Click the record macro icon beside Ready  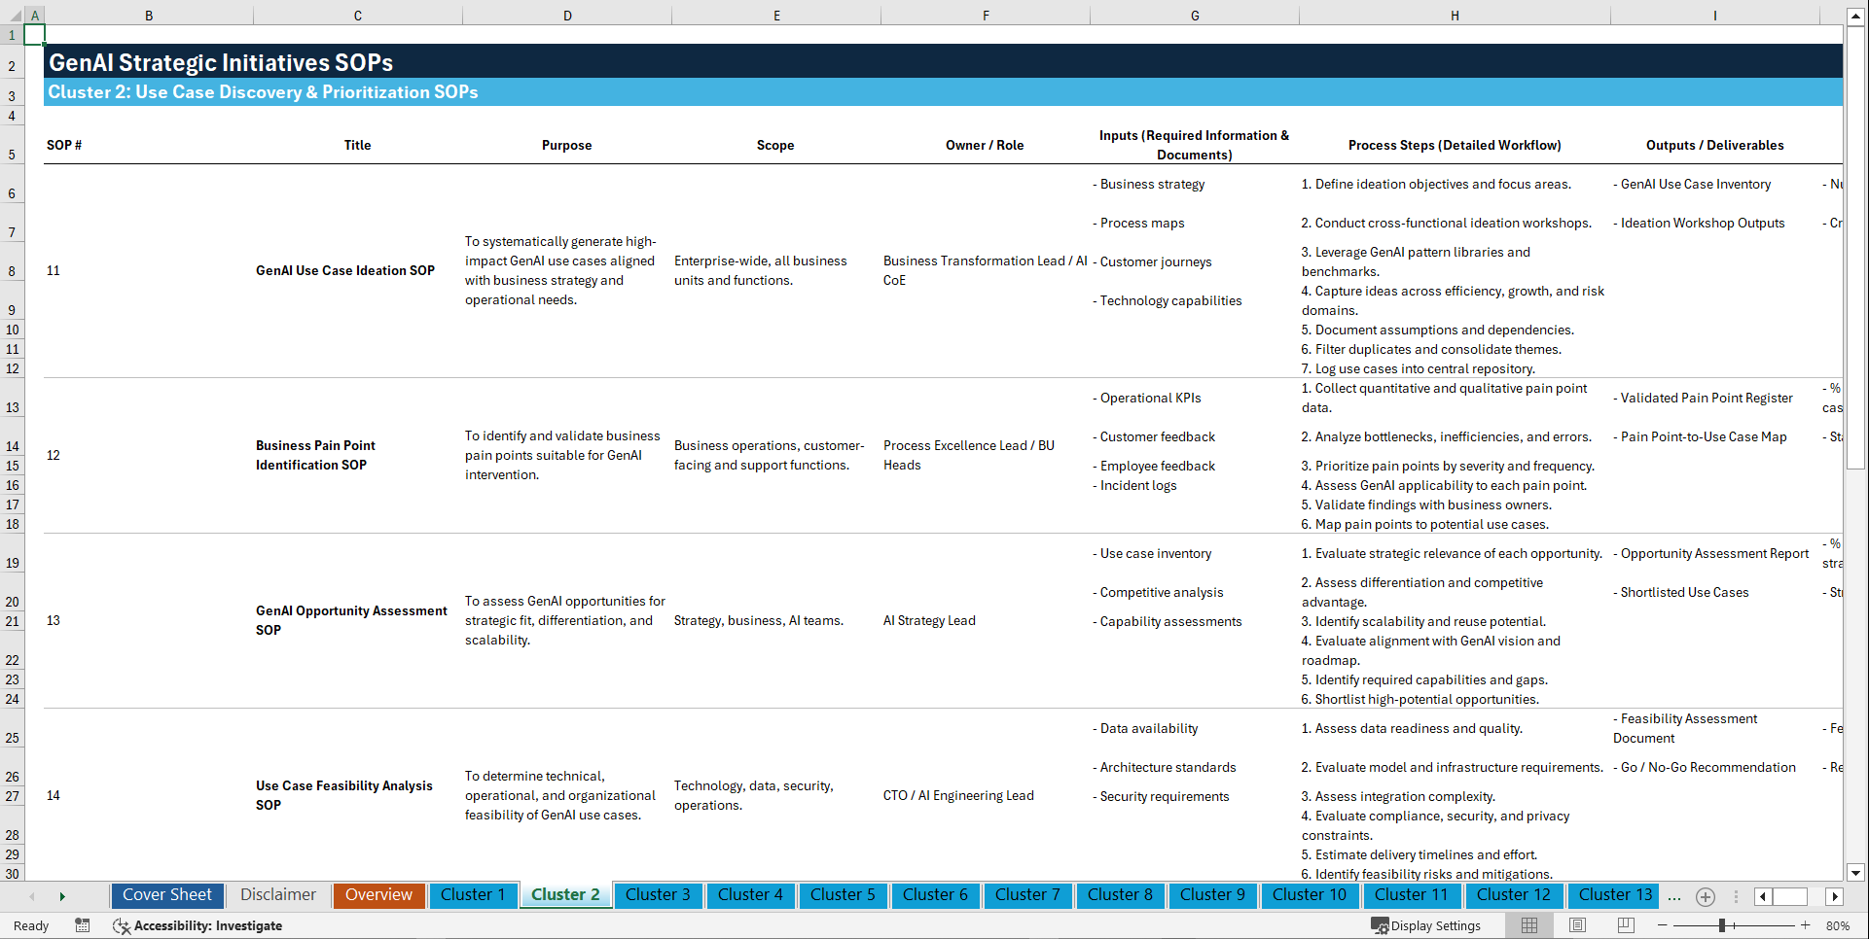click(83, 925)
